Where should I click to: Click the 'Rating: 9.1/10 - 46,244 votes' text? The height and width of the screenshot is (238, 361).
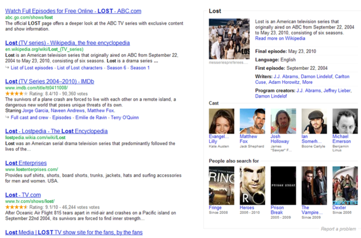point(64,207)
